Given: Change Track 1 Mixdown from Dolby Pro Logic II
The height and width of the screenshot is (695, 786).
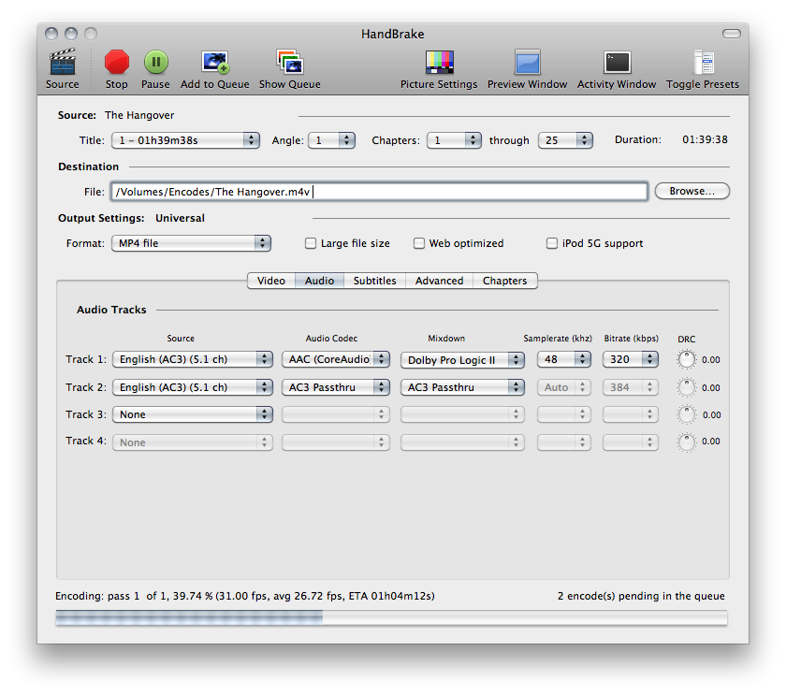Looking at the screenshot, I should coord(462,359).
